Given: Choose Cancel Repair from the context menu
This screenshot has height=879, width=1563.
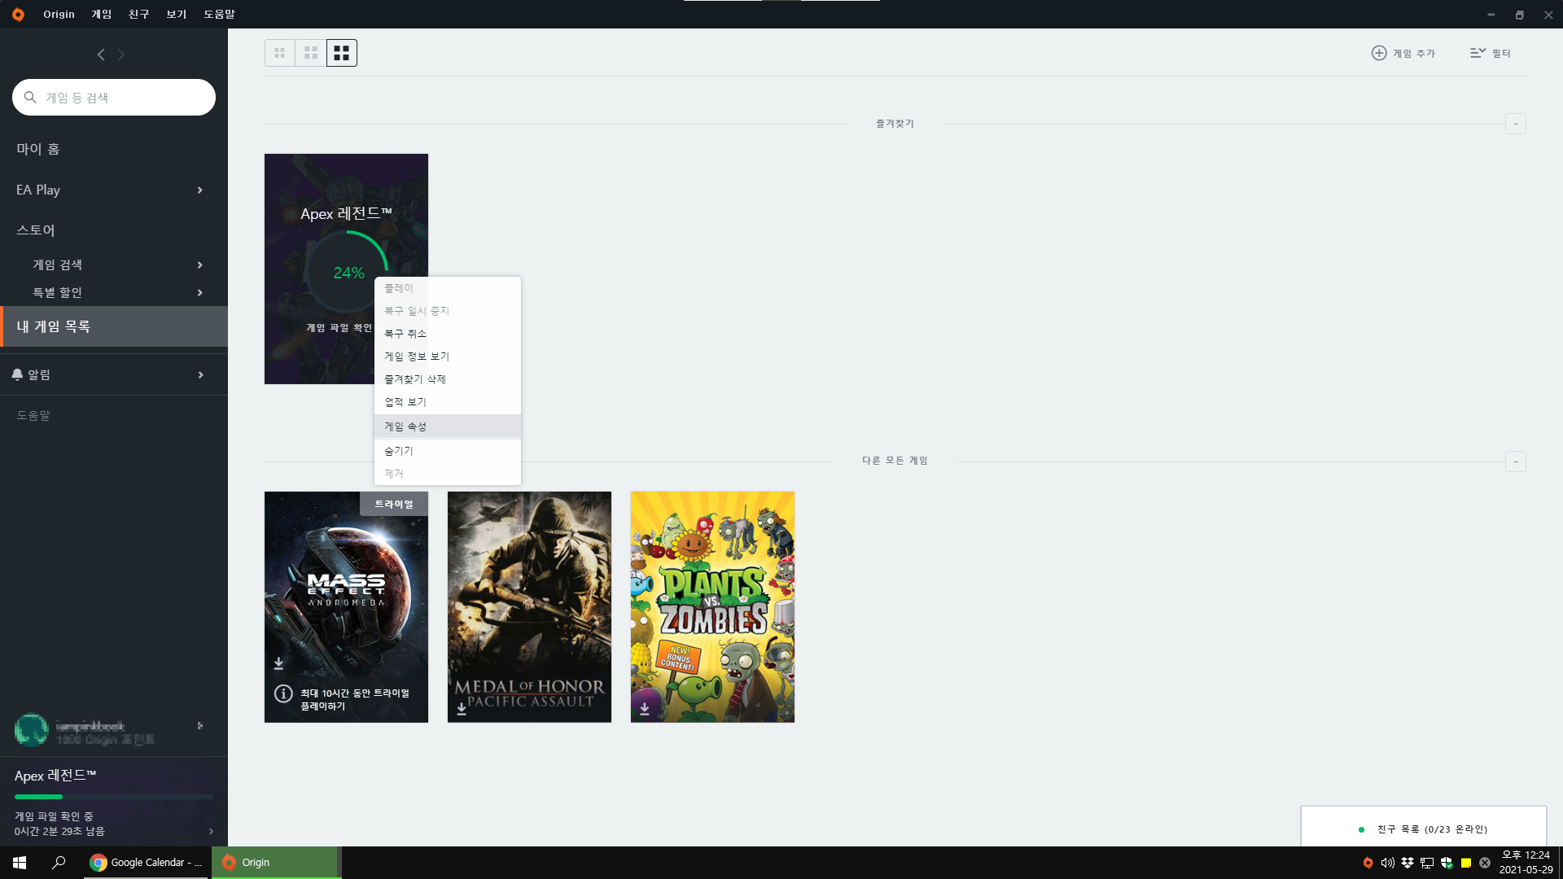Looking at the screenshot, I should coord(406,334).
